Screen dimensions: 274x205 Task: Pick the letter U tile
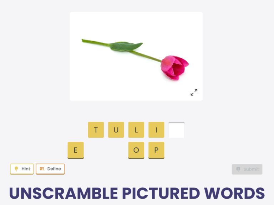116,130
